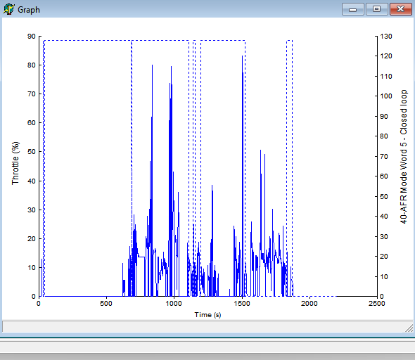
Task: Click the Graph window app icon
Action: 8,10
